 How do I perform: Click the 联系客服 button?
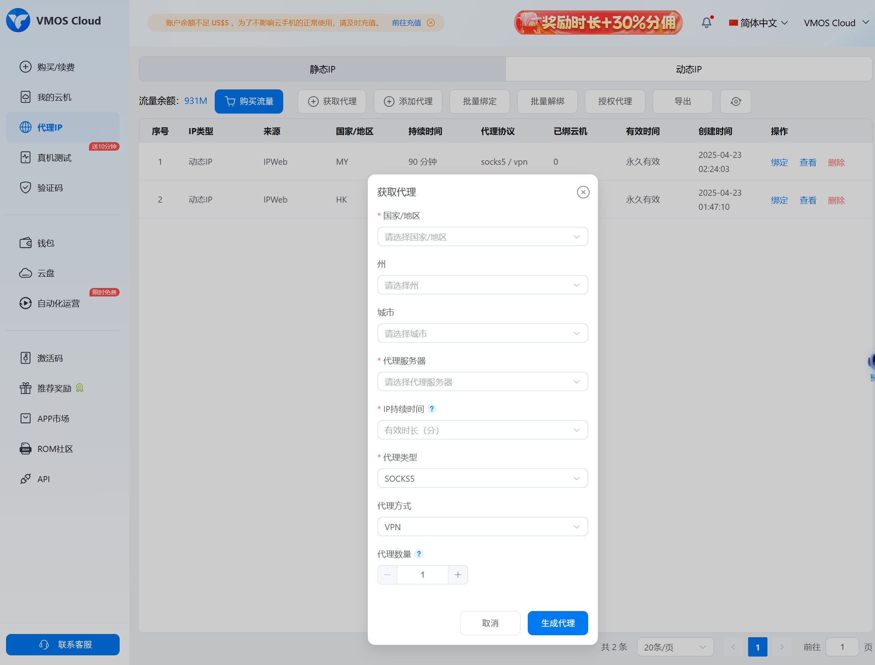coord(63,644)
